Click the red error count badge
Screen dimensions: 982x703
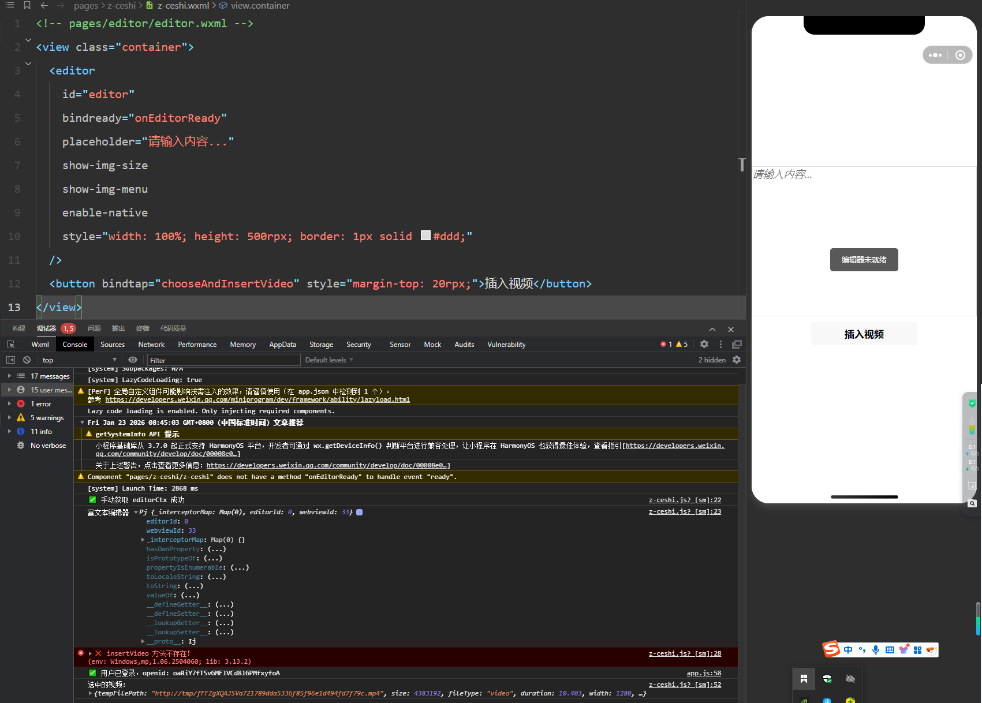click(666, 344)
